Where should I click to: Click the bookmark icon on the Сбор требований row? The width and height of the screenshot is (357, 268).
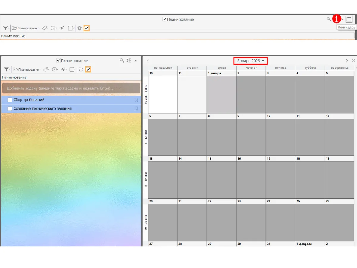pos(137,100)
